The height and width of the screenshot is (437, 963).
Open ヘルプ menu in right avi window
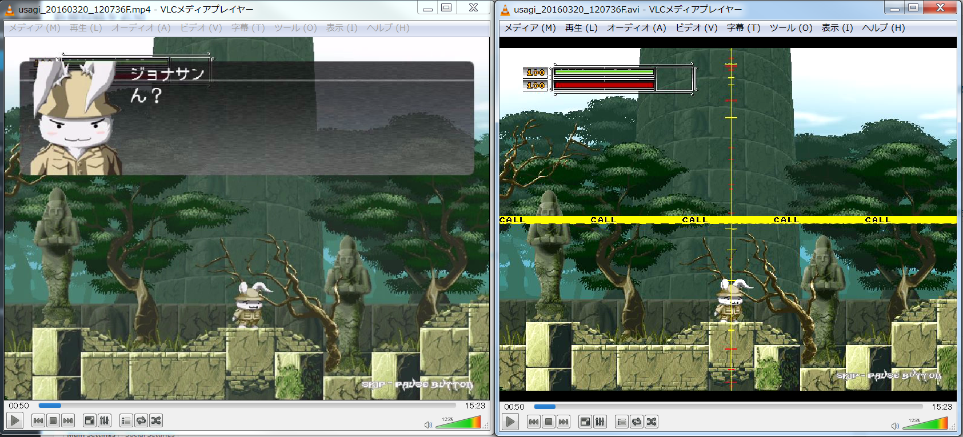click(884, 27)
